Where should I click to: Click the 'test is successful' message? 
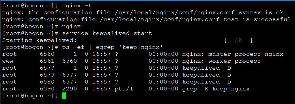[x=257, y=19]
